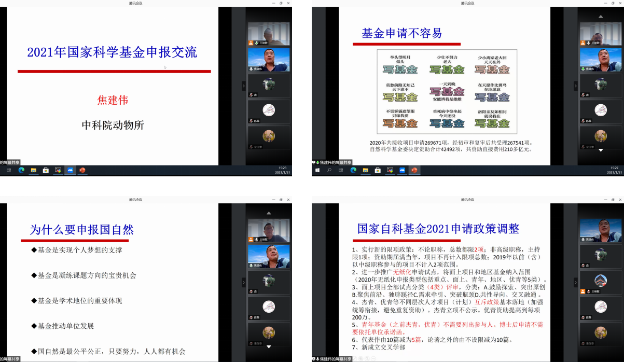Click Windows Start button in top-right panel
This screenshot has width=624, height=362.
tap(317, 170)
